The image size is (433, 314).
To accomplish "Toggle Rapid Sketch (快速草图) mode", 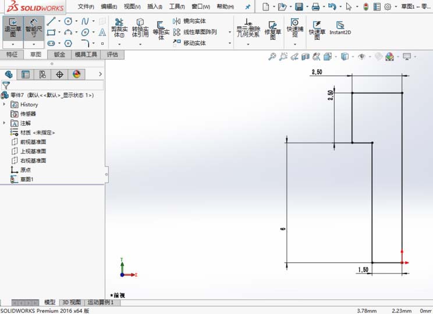I will click(x=317, y=28).
